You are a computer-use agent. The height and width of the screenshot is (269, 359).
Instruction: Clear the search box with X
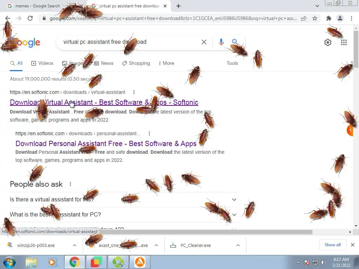click(x=204, y=42)
